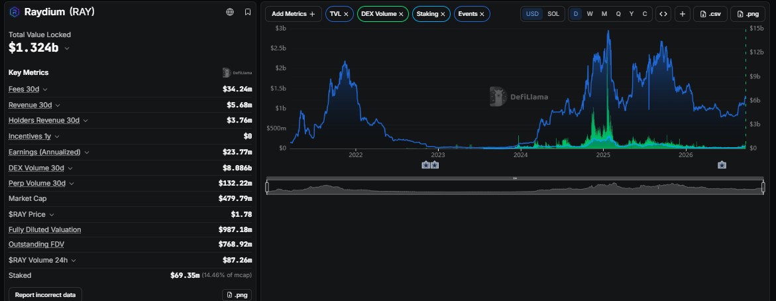Screen dimensions: 776x301
Task: Expand the $RAY Price row
Action: pos(52,214)
